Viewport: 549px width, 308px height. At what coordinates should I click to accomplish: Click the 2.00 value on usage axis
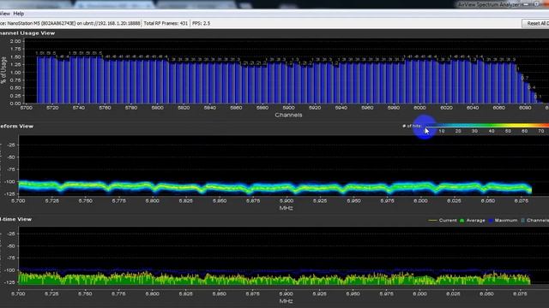15,41
